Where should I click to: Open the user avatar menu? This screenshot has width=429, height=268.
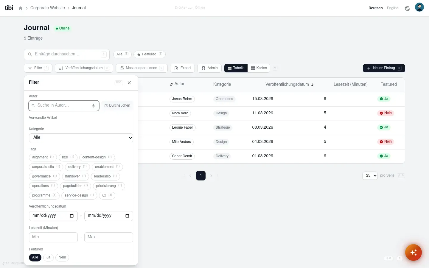click(x=419, y=7)
